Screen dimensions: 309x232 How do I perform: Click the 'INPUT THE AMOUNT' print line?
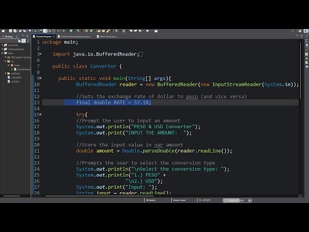pos(134,133)
